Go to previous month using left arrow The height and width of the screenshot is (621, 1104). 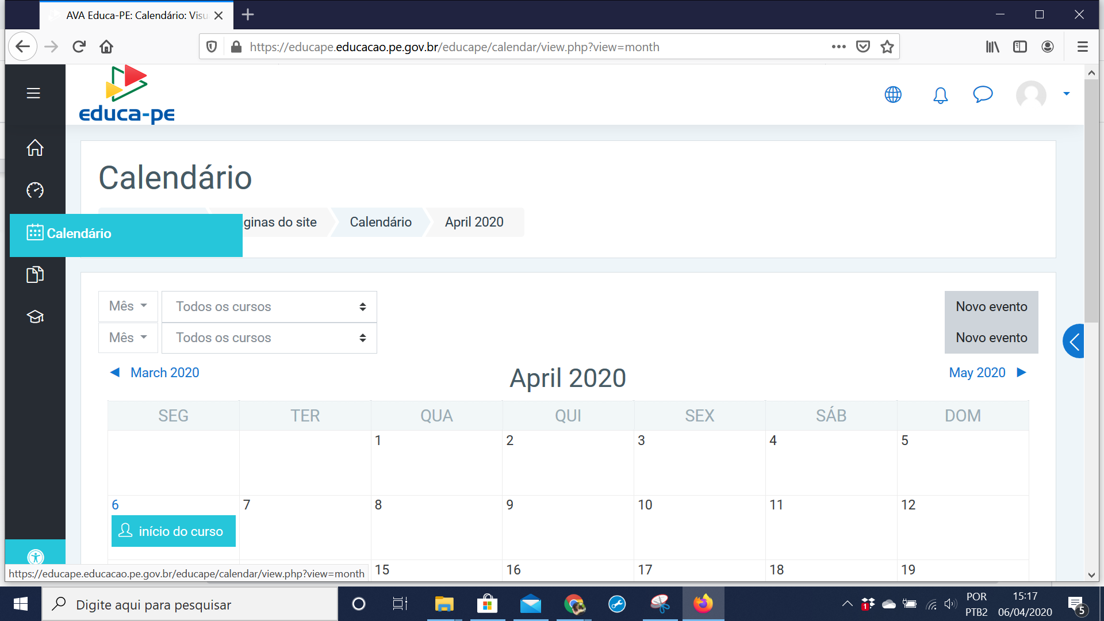pyautogui.click(x=115, y=373)
